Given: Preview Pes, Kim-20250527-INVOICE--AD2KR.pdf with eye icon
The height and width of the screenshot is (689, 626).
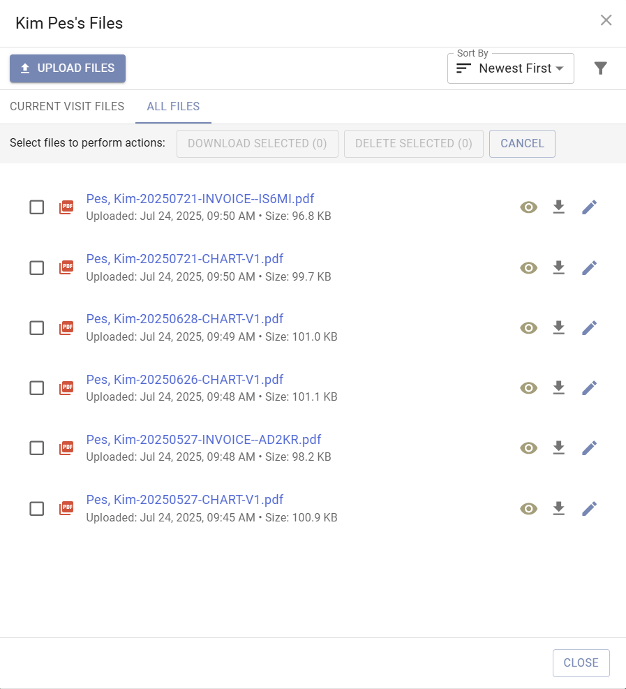Looking at the screenshot, I should [528, 448].
